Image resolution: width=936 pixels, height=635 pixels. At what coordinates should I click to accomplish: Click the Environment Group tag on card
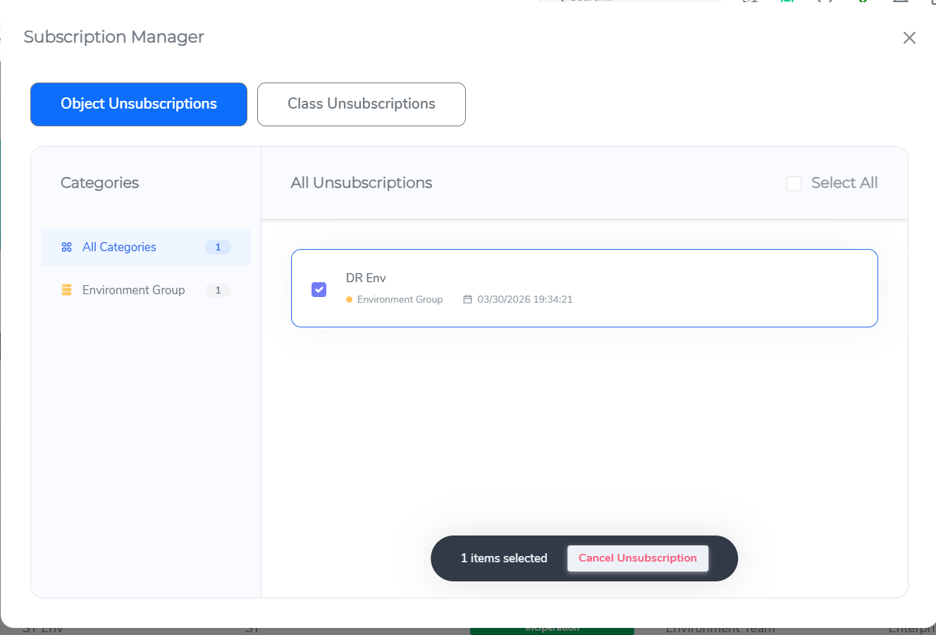400,299
